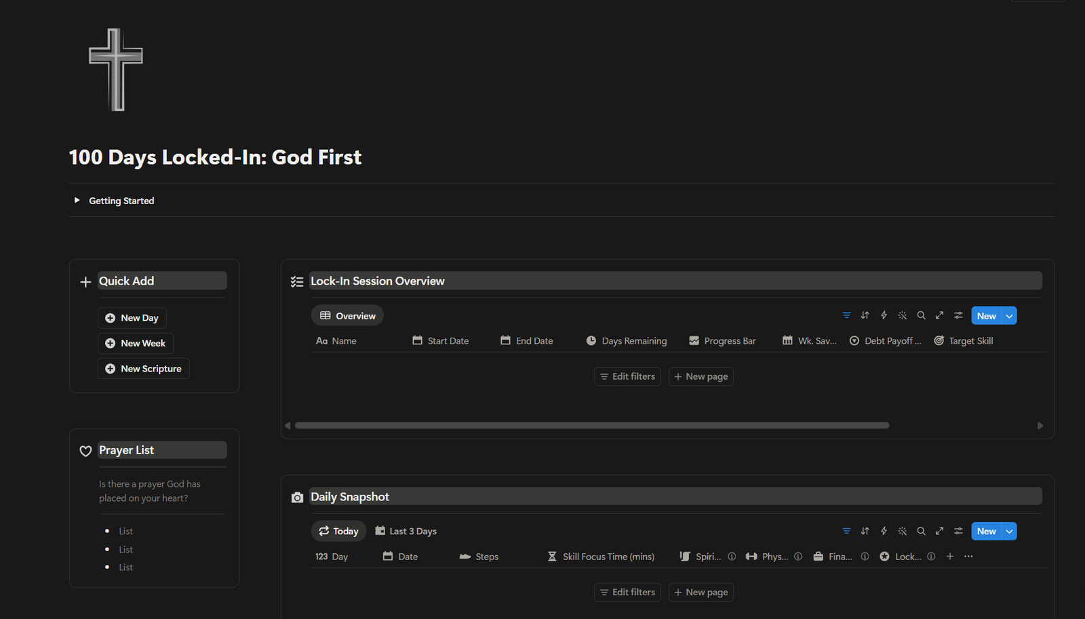Click the Name column header
The height and width of the screenshot is (619, 1085).
pyautogui.click(x=336, y=341)
